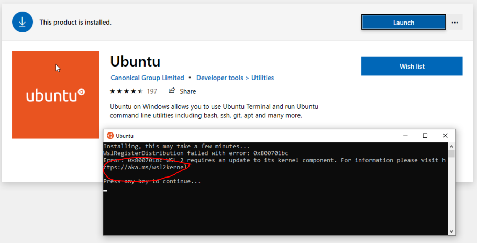Click the star rating
The height and width of the screenshot is (243, 477).
tap(126, 91)
